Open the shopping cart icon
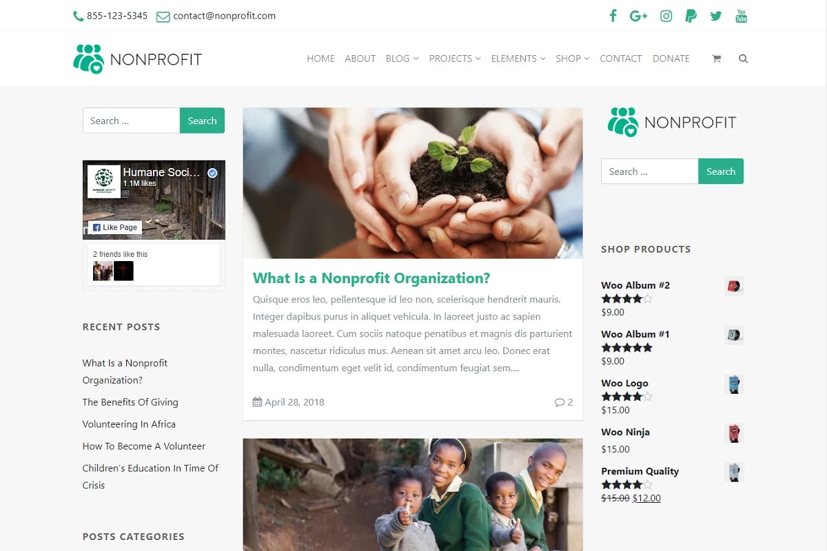 click(x=716, y=59)
